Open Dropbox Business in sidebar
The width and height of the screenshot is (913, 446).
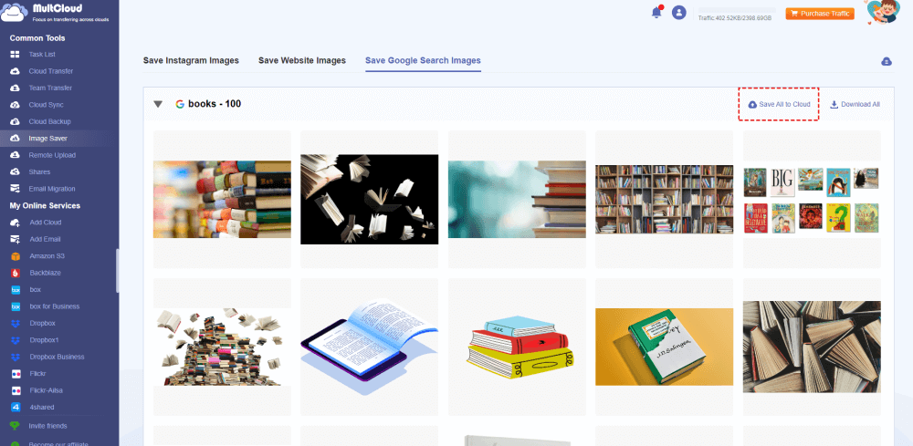pyautogui.click(x=57, y=357)
